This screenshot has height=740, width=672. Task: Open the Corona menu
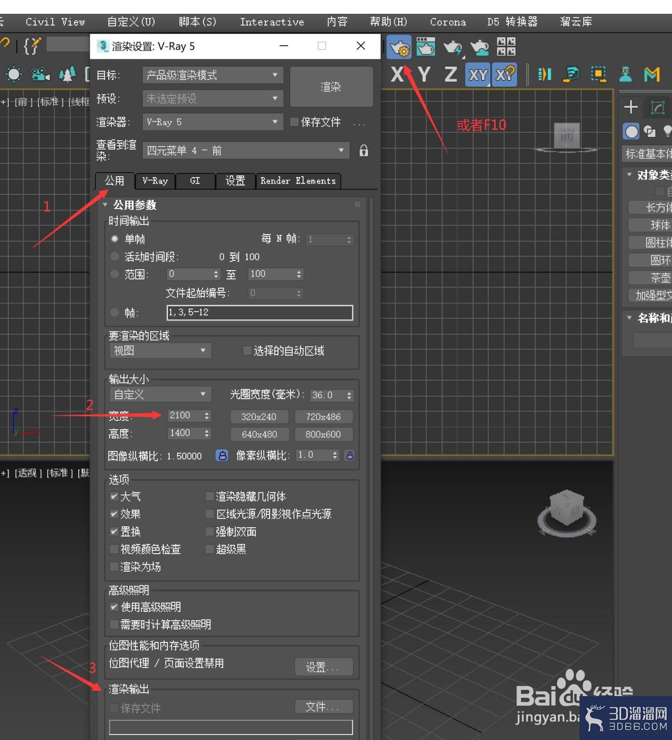tap(448, 22)
